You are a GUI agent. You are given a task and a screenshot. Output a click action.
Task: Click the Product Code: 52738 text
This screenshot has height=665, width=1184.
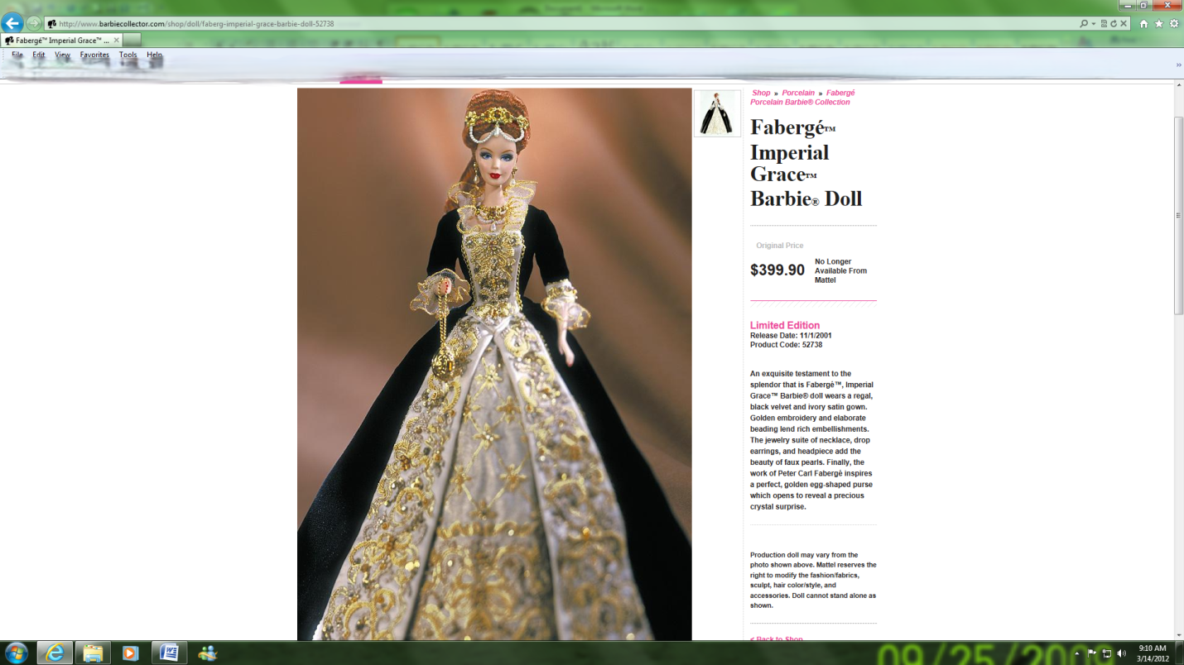point(786,345)
